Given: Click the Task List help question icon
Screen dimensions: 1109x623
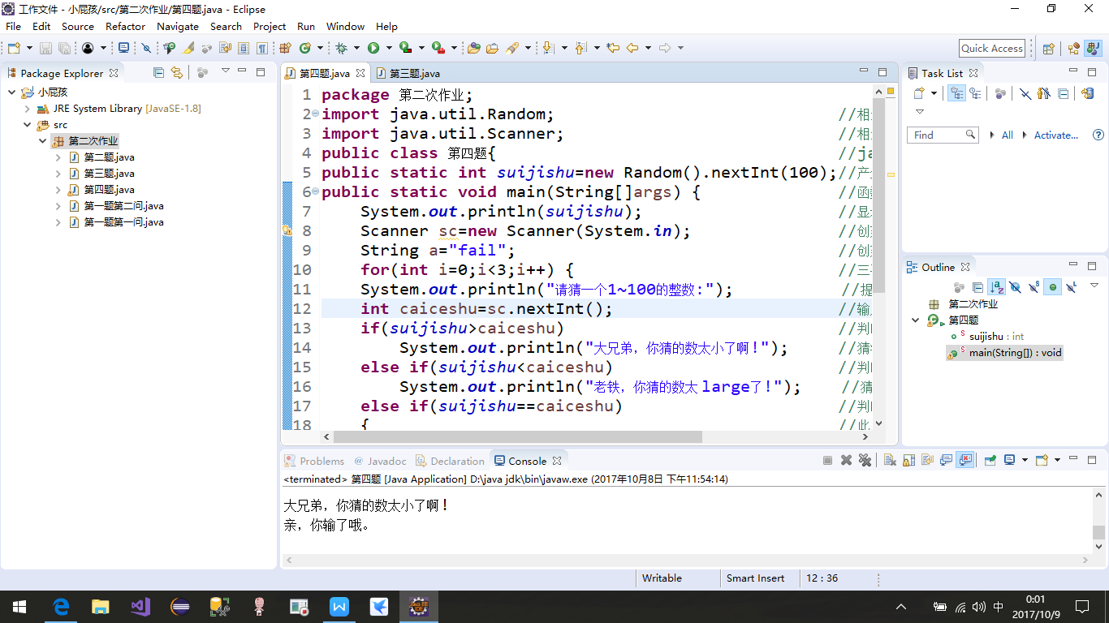Looking at the screenshot, I should [1098, 135].
